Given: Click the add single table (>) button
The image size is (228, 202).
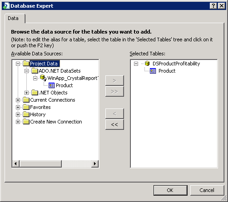Looking at the screenshot, I should 114,80.
